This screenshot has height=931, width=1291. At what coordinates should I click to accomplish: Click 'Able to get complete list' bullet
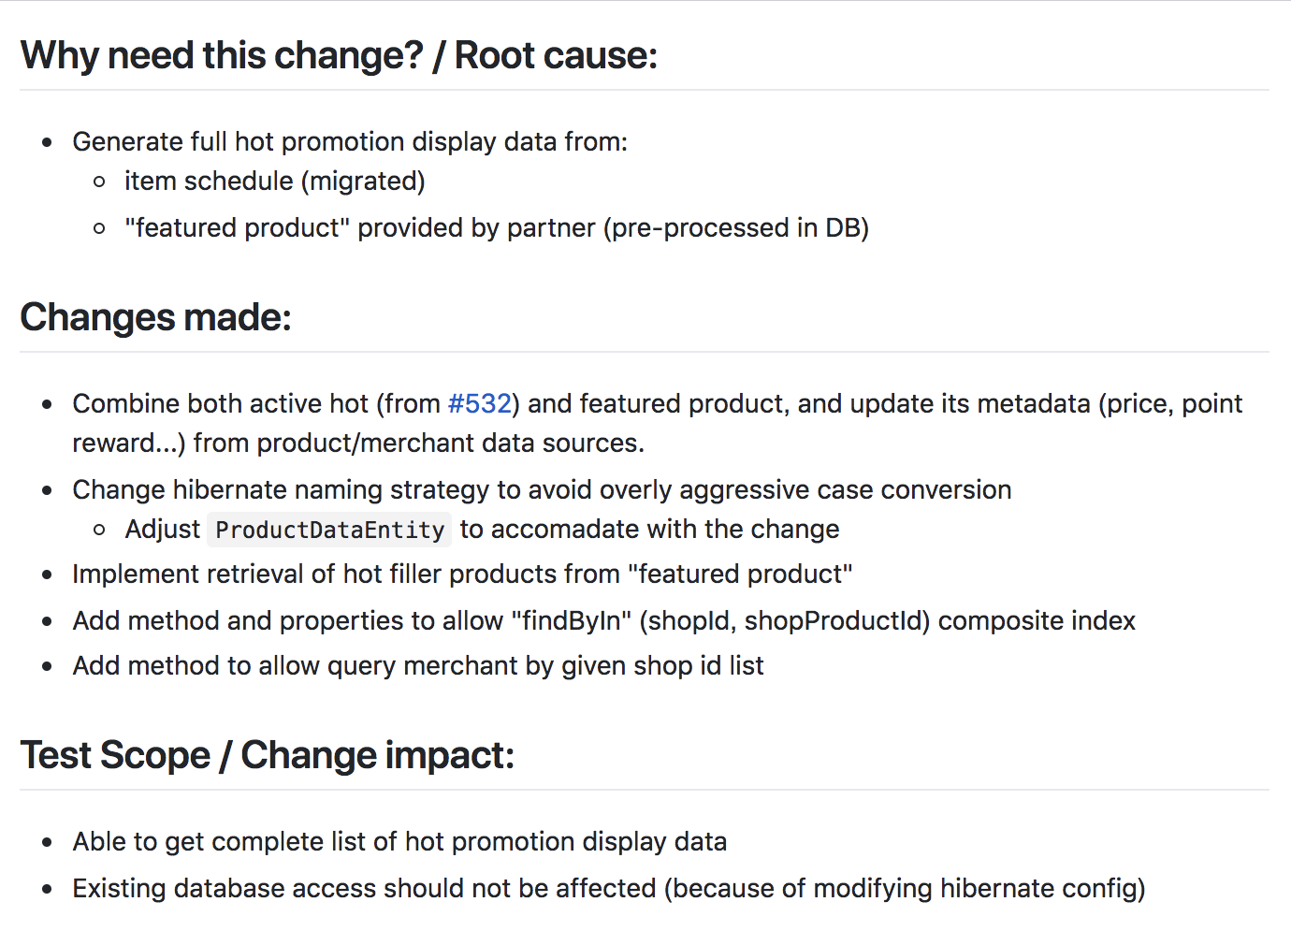tap(399, 841)
